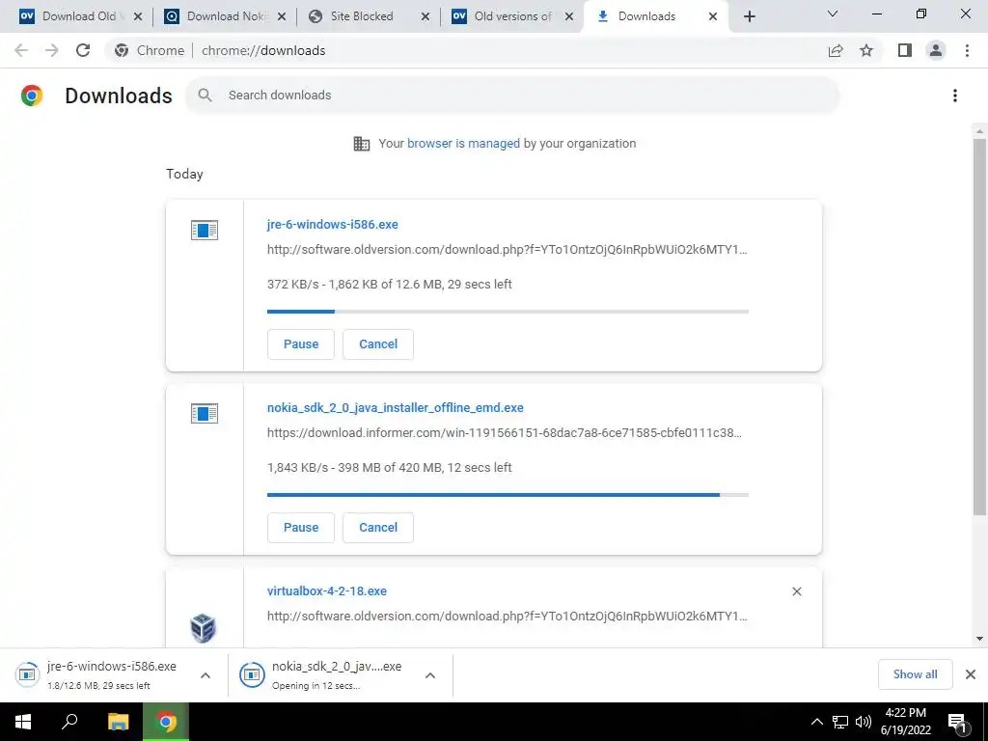The width and height of the screenshot is (988, 741).
Task: Switch to Download Nokia tab
Action: coord(226,16)
